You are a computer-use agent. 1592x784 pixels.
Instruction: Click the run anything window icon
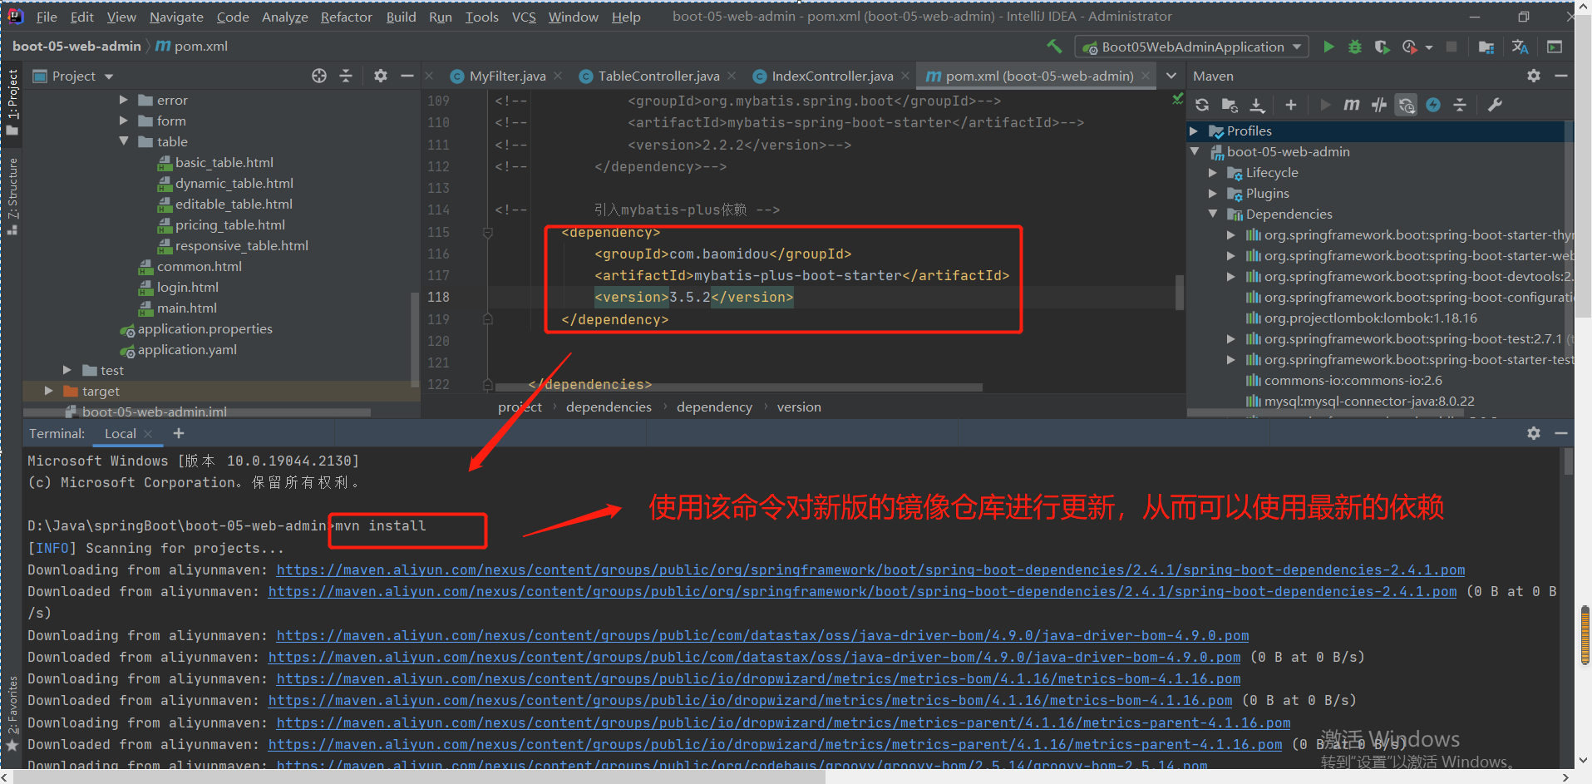pos(1555,47)
